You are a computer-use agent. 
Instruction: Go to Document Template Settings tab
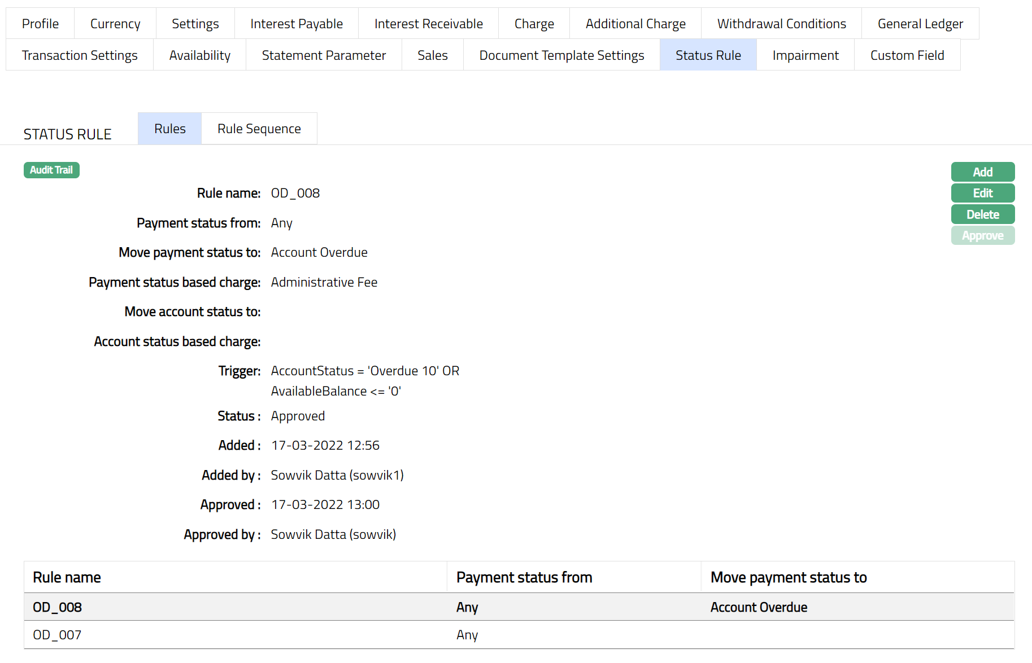pyautogui.click(x=561, y=55)
